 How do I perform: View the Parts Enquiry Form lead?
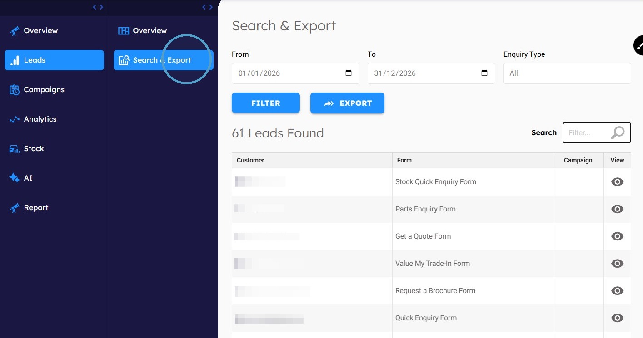(617, 209)
